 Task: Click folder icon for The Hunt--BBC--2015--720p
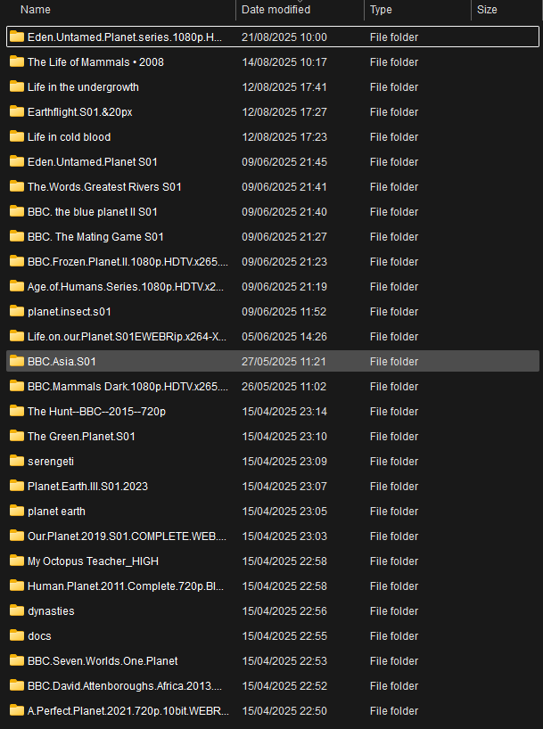tap(17, 412)
